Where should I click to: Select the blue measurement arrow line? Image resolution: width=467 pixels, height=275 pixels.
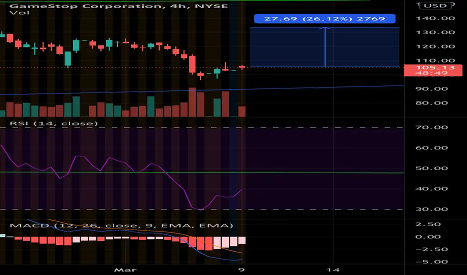(x=325, y=47)
